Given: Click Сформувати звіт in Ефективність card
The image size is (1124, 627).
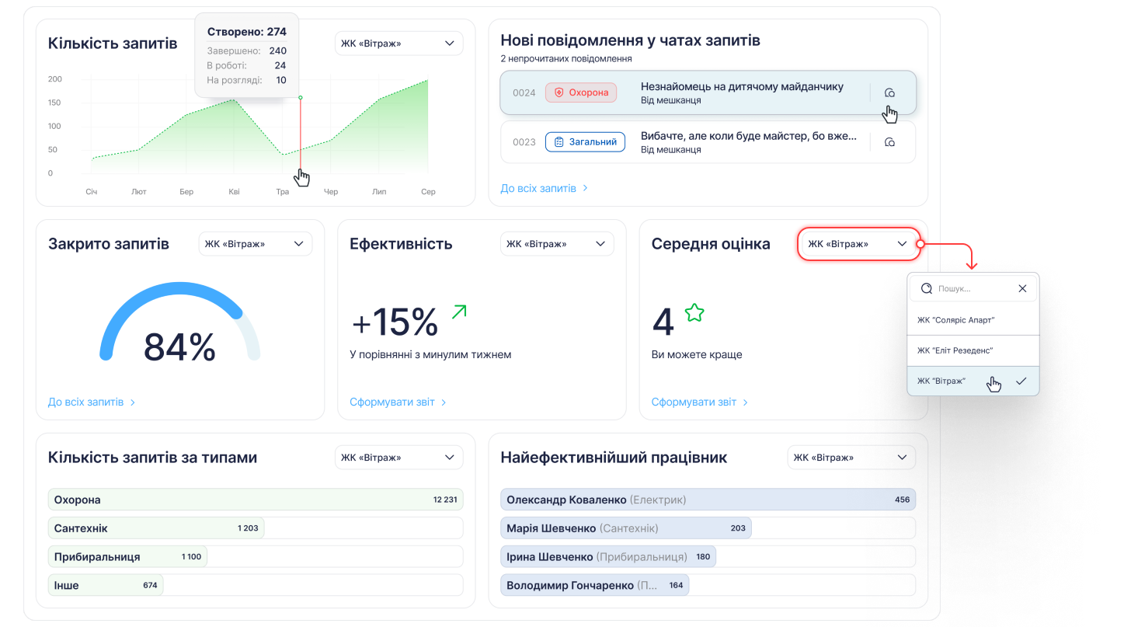Looking at the screenshot, I should pos(398,402).
